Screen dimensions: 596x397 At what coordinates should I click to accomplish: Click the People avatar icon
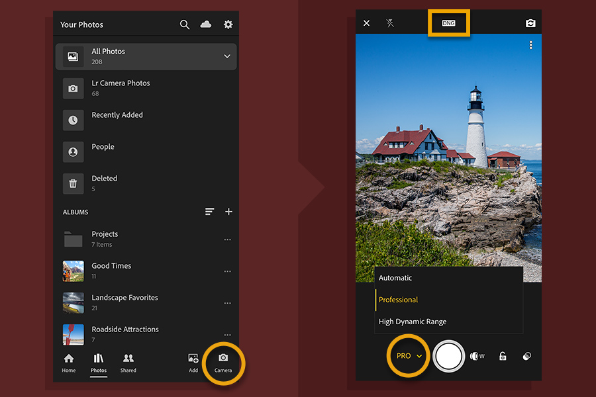click(73, 152)
